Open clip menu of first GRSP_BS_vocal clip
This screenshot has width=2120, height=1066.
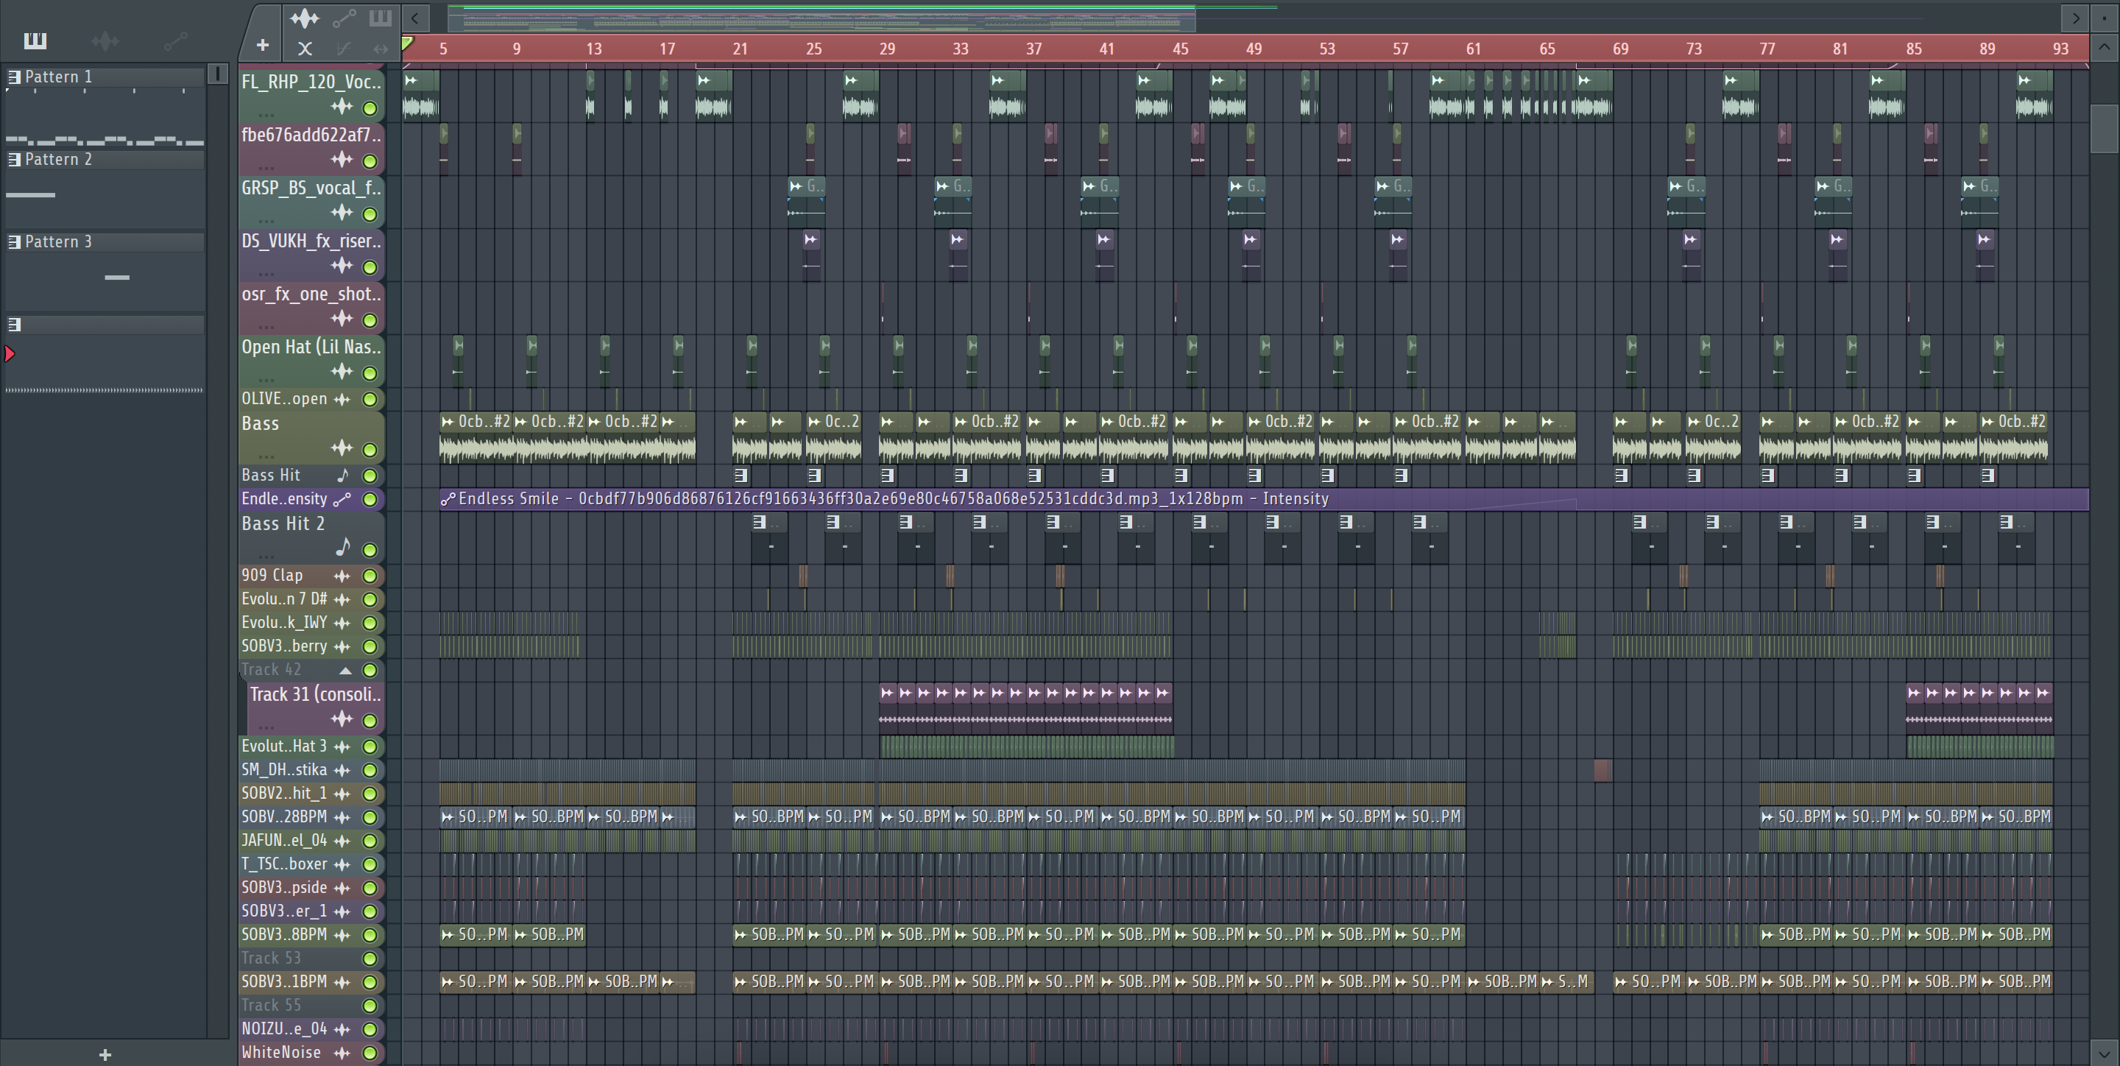[796, 186]
